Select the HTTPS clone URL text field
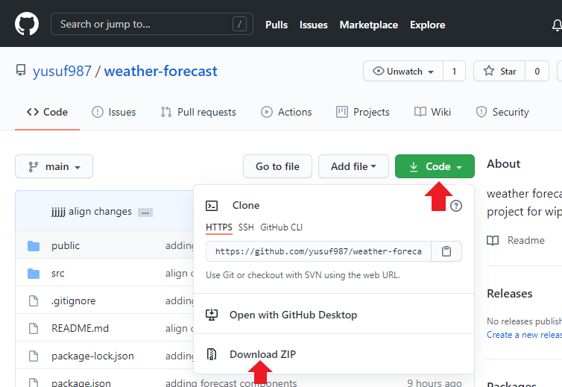Image resolution: width=562 pixels, height=387 pixels. point(318,251)
